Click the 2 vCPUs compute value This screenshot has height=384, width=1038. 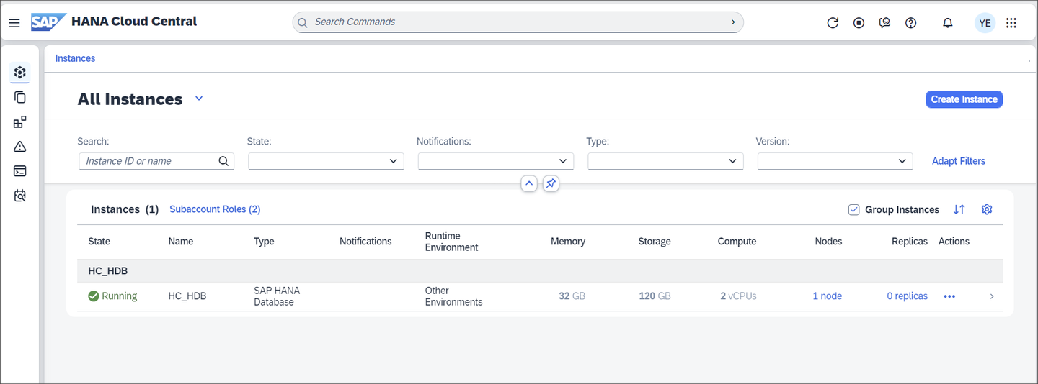click(738, 296)
